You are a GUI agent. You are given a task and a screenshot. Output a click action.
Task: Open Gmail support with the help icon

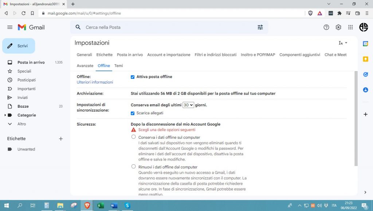click(x=326, y=27)
